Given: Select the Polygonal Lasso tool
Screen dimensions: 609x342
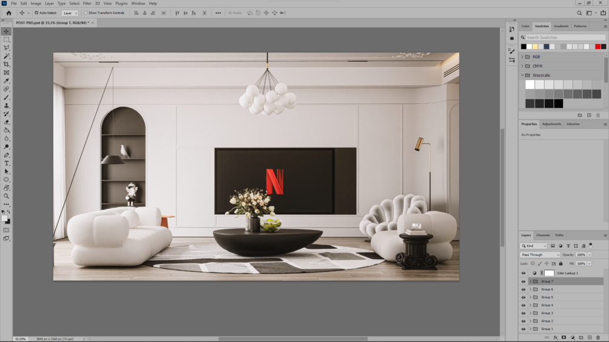Looking at the screenshot, I should pos(6,48).
